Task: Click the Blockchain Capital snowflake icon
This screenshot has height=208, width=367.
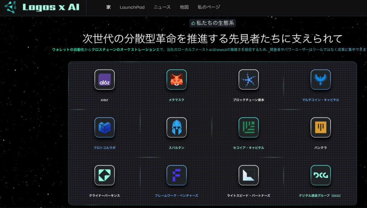Action: coord(249,80)
